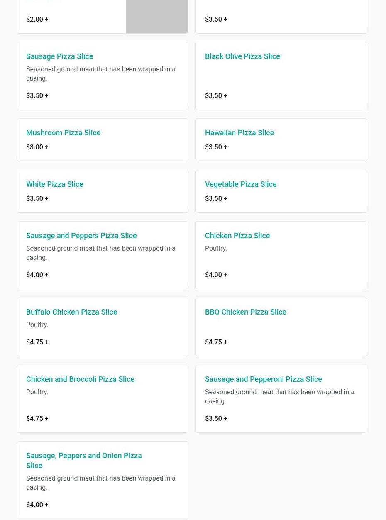The width and height of the screenshot is (386, 520).
Task: Click $4.75 + price under BBQ Chicken
Action: pos(216,342)
